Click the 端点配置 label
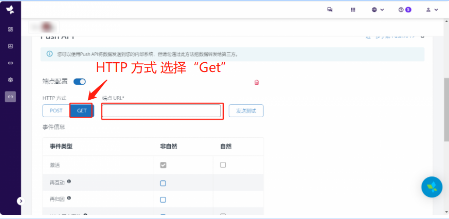Image resolution: width=449 pixels, height=219 pixels. tap(55, 81)
